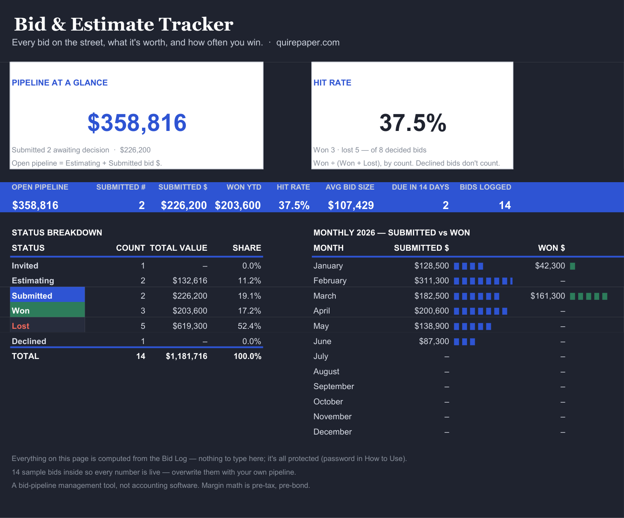Select the February submitted blue bar
This screenshot has width=624, height=518.
[483, 281]
